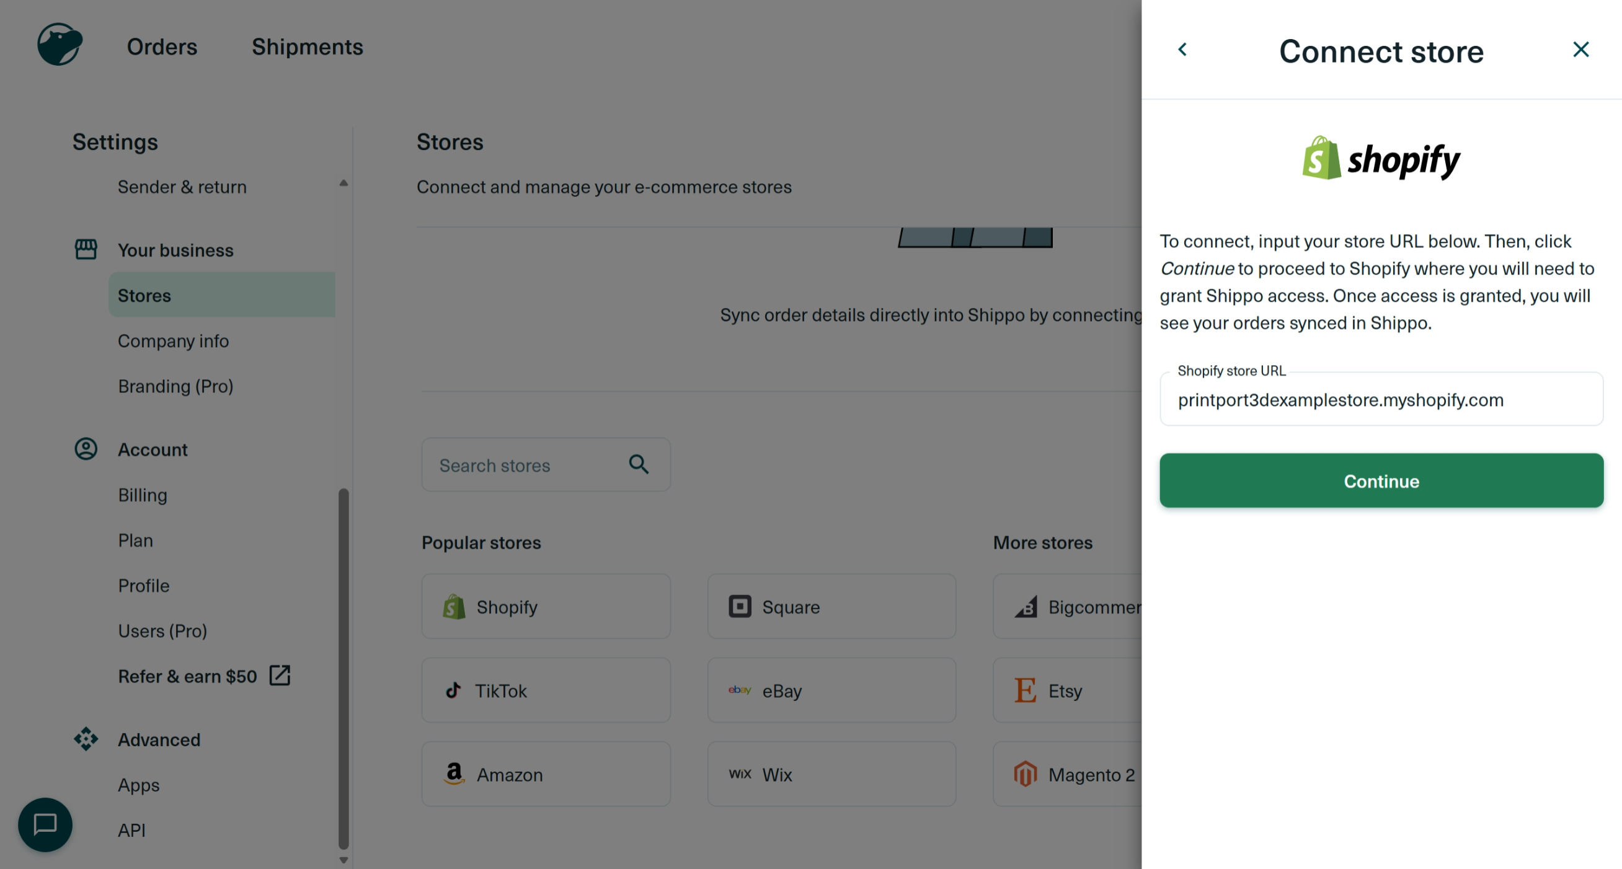Image resolution: width=1622 pixels, height=869 pixels.
Task: Select the Amazon store card
Action: [546, 774]
